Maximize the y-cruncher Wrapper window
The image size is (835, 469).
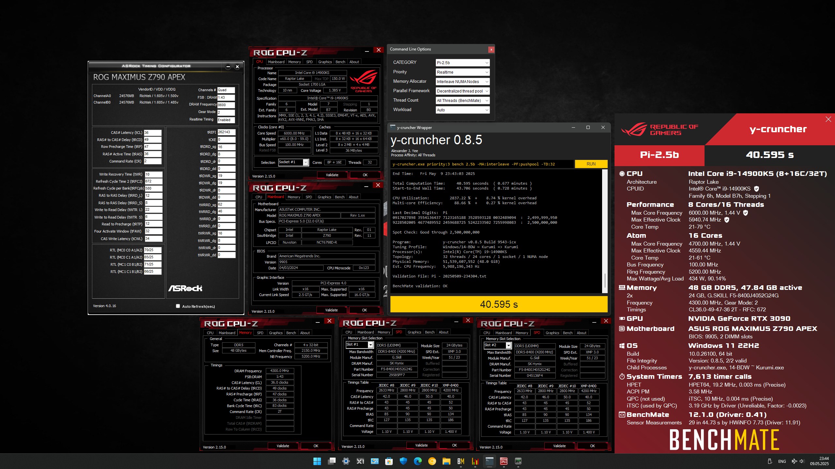(588, 127)
